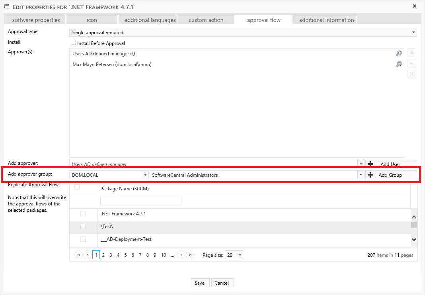Click the Add Group button

[x=390, y=175]
